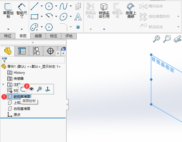Click Zoom to Area magnifier icon

pos(167,39)
